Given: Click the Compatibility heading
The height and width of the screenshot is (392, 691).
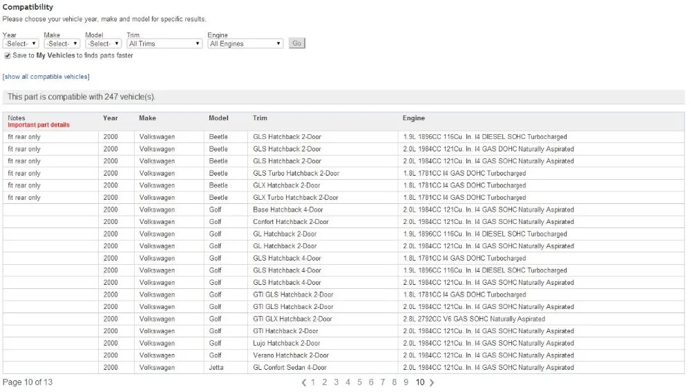Looking at the screenshot, I should [x=28, y=7].
